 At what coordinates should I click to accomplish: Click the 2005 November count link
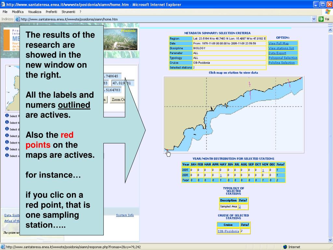pyautogui.click(x=263, y=170)
